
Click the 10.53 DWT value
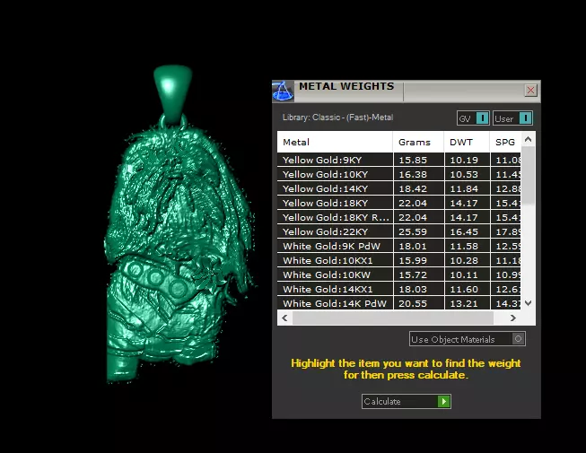click(x=464, y=174)
